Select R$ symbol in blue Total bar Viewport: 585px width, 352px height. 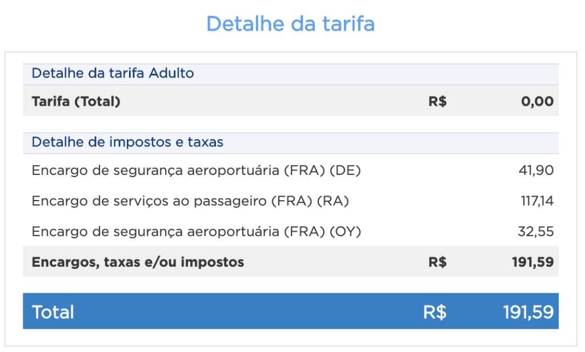coord(435,312)
